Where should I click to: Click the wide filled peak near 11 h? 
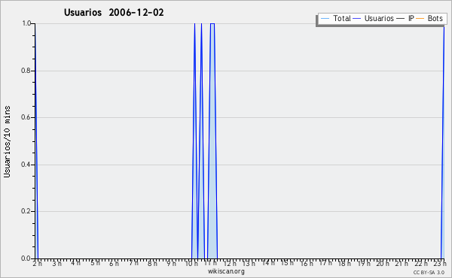point(212,141)
